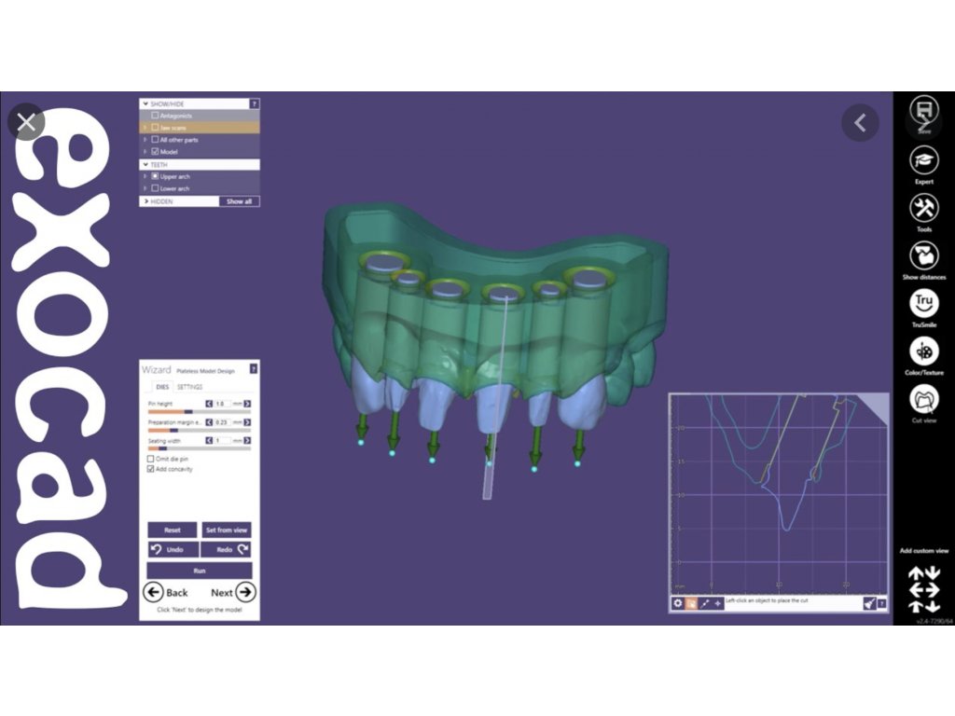
Task: Click the Redo button
Action: click(226, 549)
